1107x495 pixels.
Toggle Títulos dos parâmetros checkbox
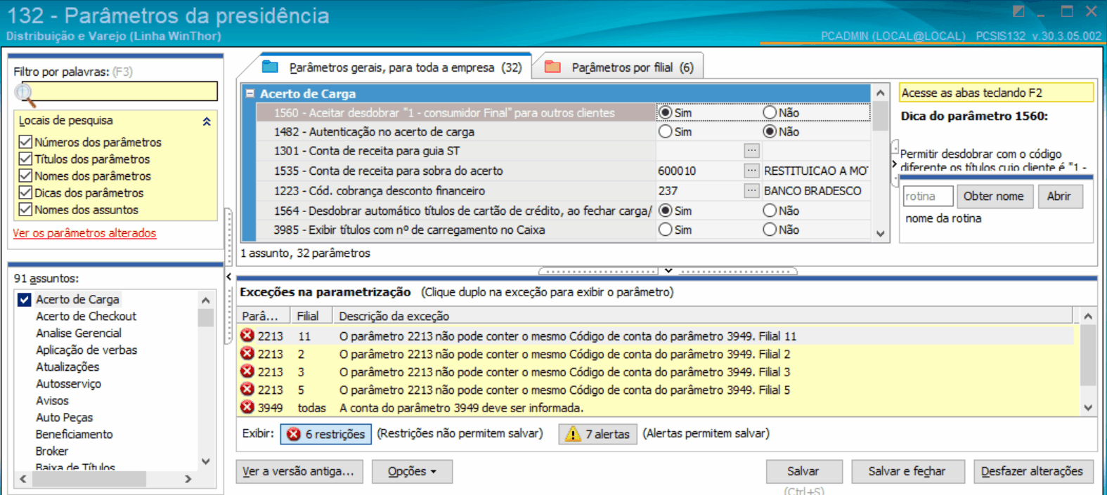click(25, 159)
